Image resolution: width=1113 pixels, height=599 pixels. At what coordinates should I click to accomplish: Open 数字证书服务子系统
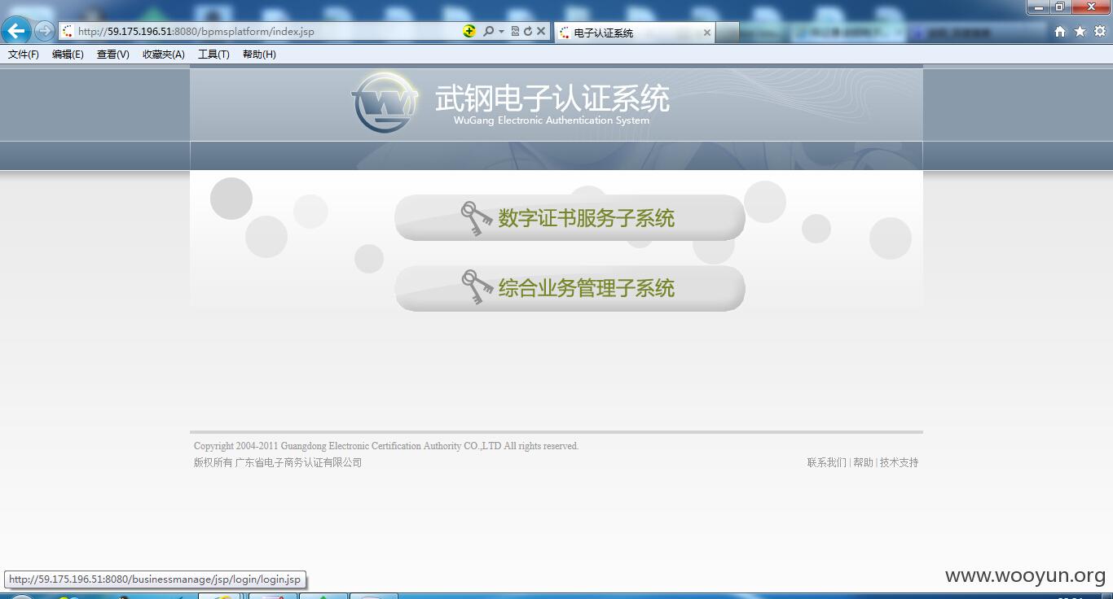pos(570,218)
